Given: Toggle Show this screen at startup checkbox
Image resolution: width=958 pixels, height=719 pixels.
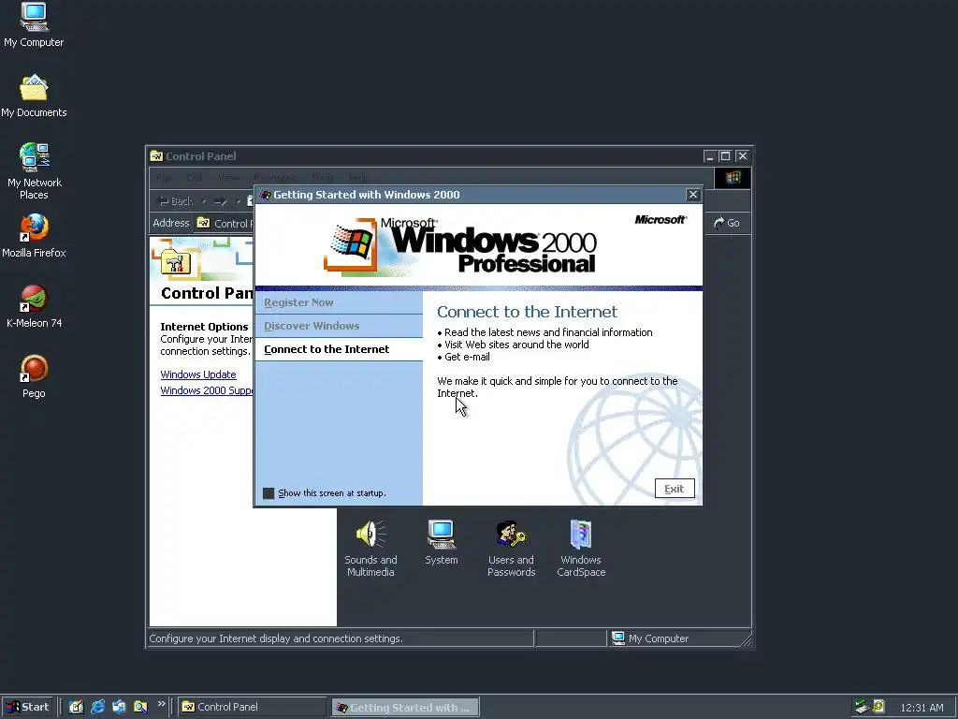Looking at the screenshot, I should tap(269, 493).
